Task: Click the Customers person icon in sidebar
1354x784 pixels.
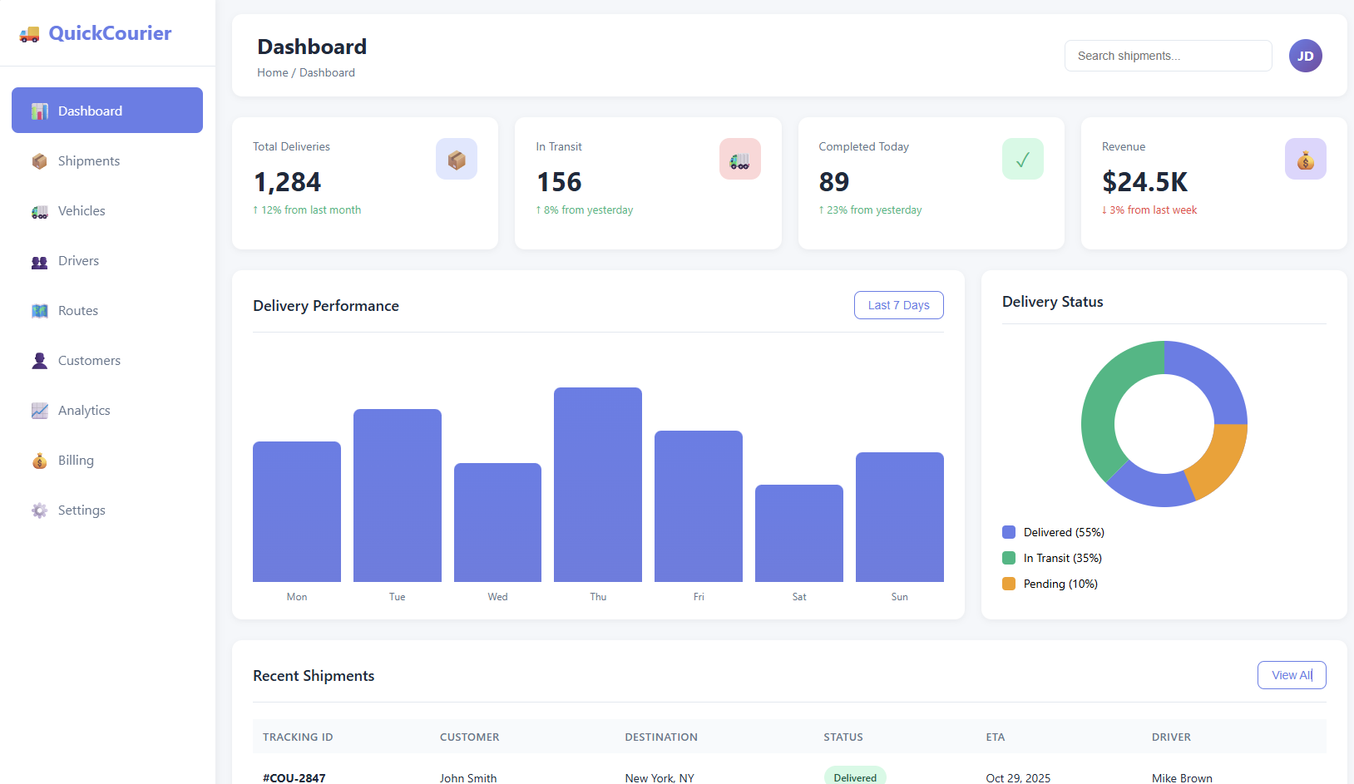Action: coord(39,361)
